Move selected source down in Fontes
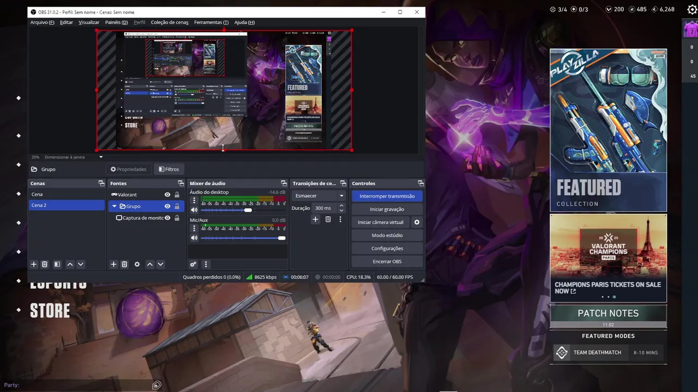 click(160, 264)
